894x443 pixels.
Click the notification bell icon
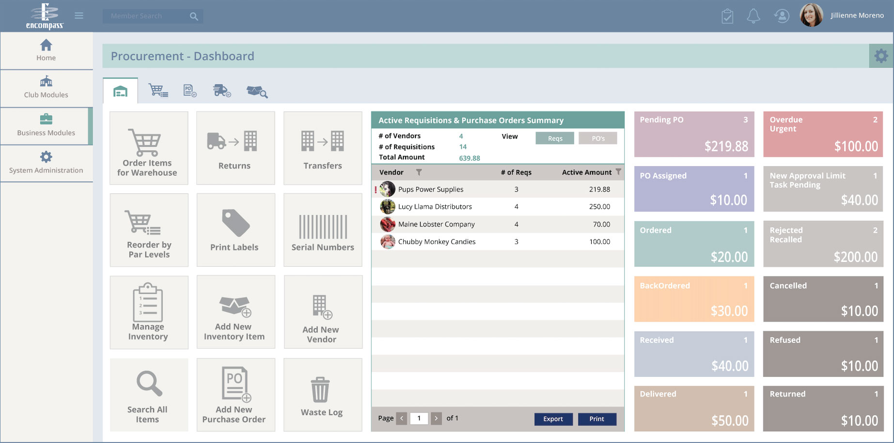point(753,16)
